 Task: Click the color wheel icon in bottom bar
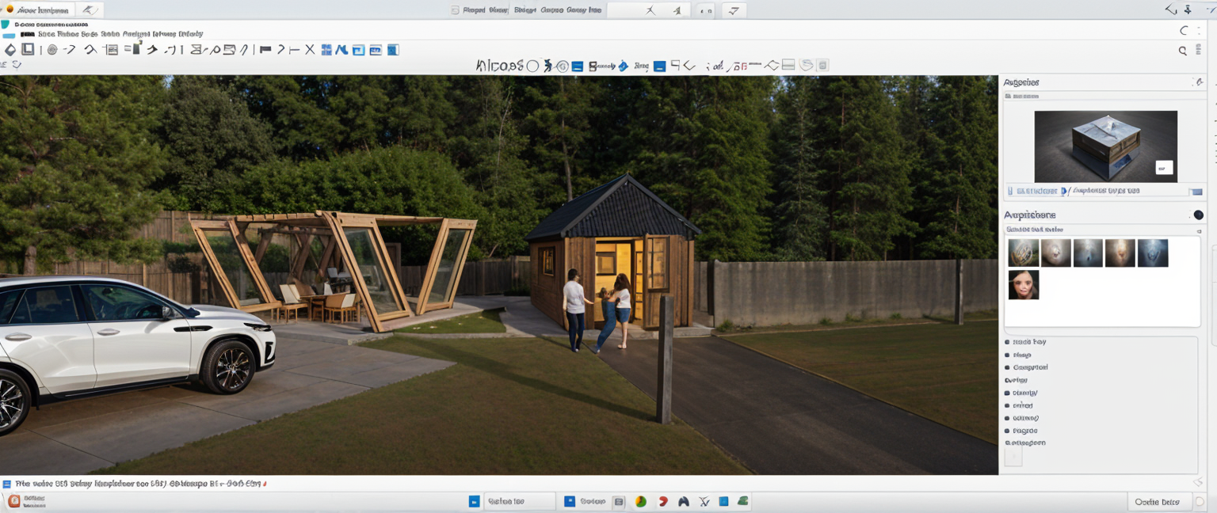point(641,501)
